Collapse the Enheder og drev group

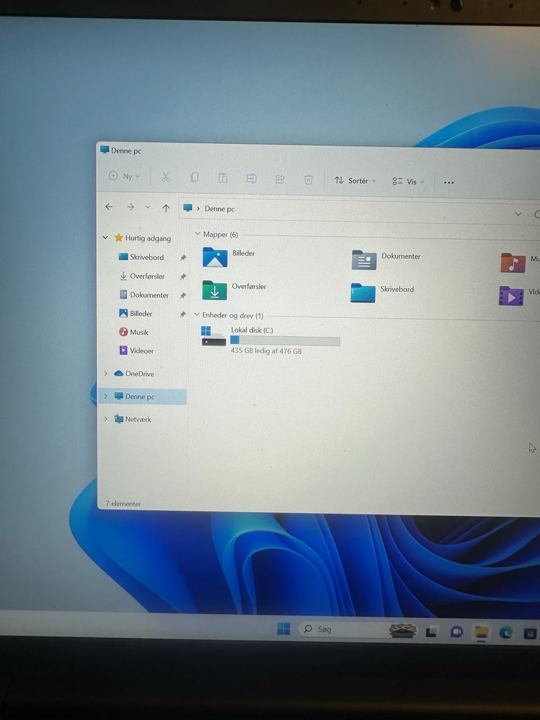coord(196,314)
